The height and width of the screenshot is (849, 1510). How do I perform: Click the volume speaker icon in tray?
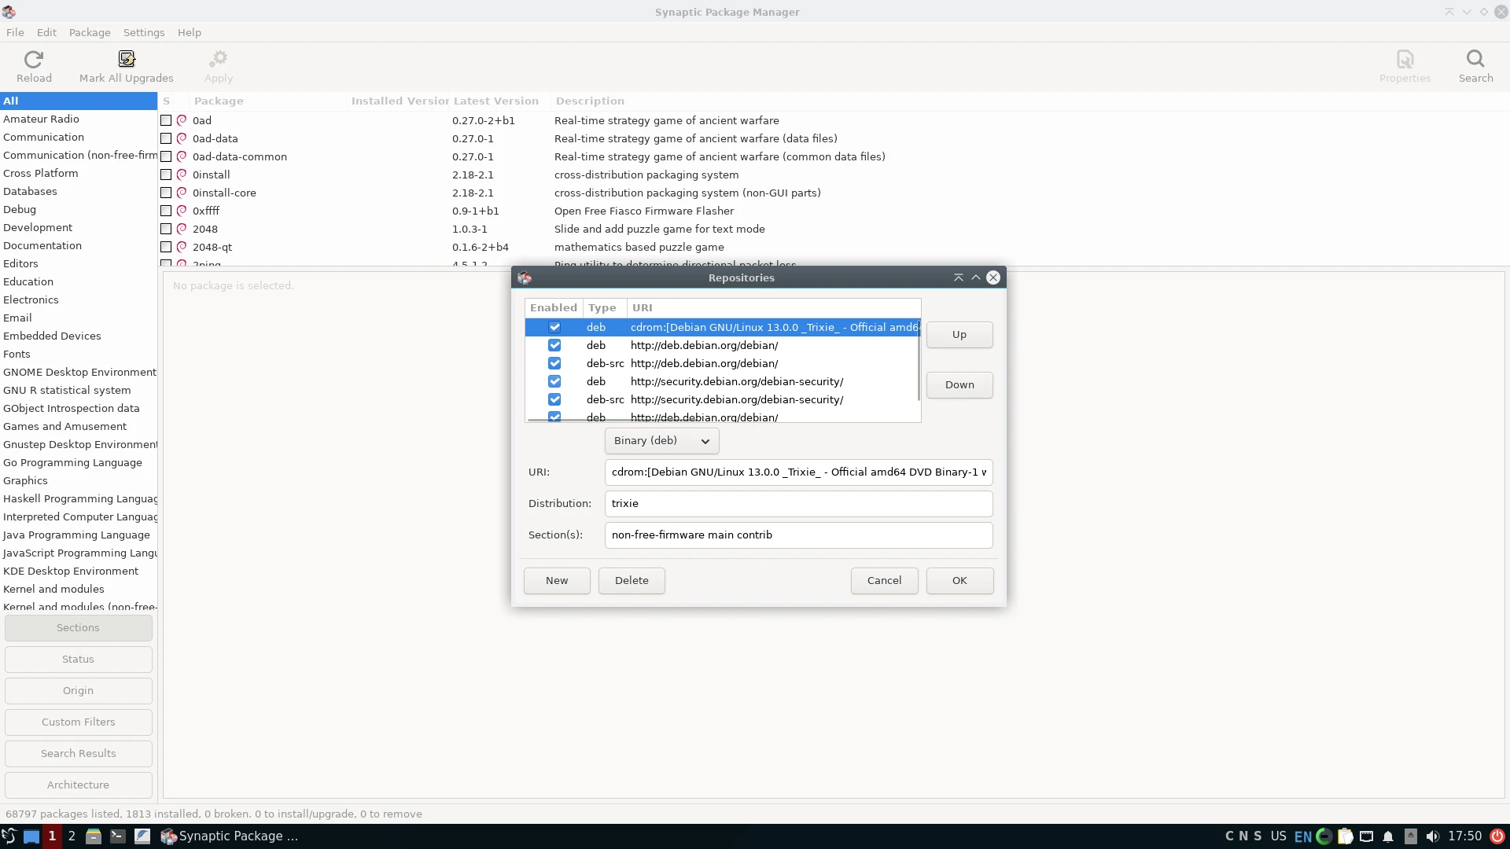(1431, 836)
